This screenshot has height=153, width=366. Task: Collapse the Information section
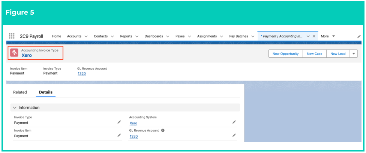(15, 108)
